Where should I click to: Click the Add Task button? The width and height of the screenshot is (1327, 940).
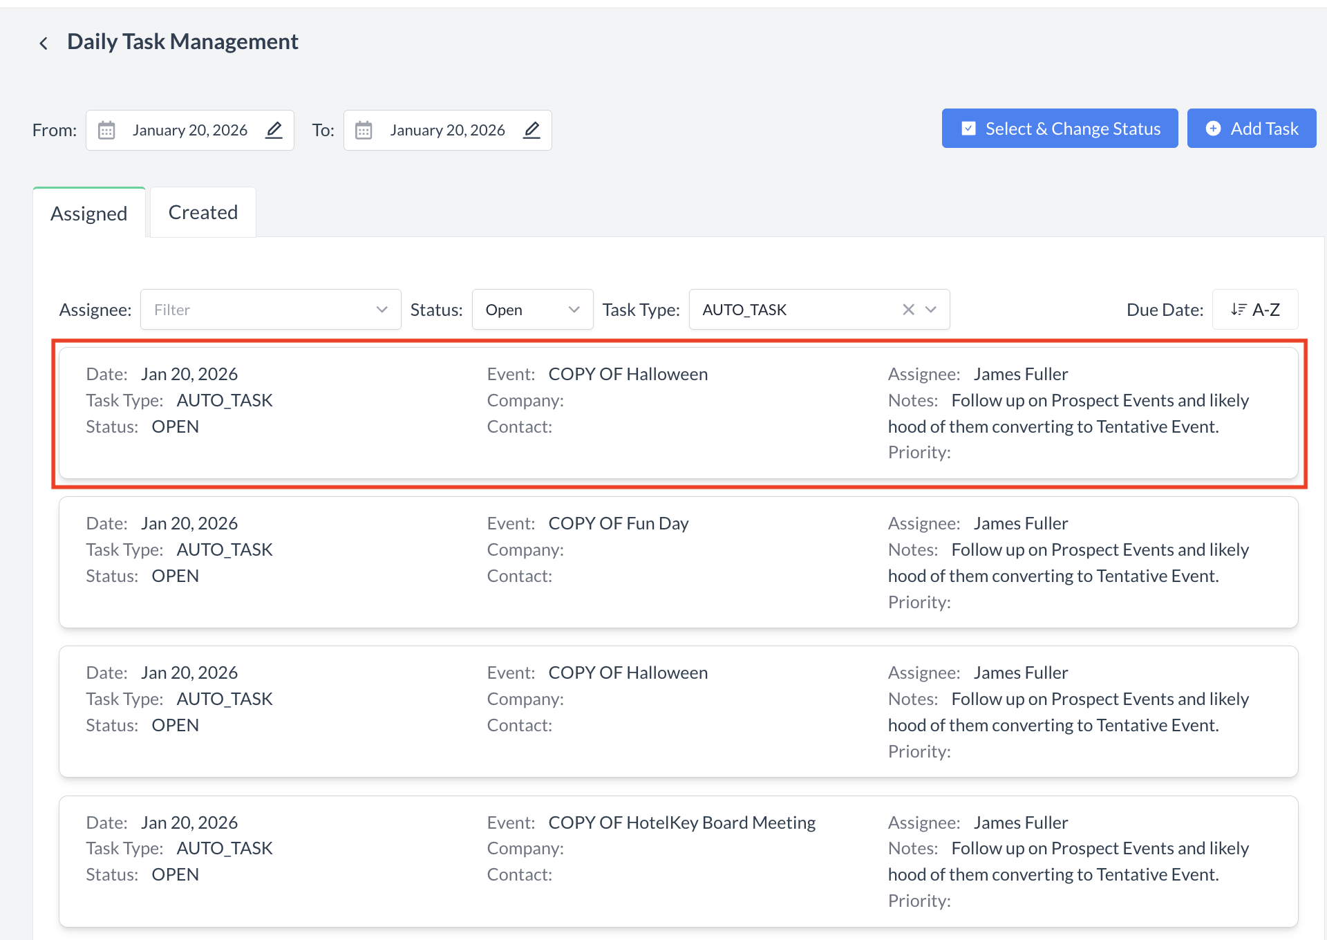click(1251, 129)
